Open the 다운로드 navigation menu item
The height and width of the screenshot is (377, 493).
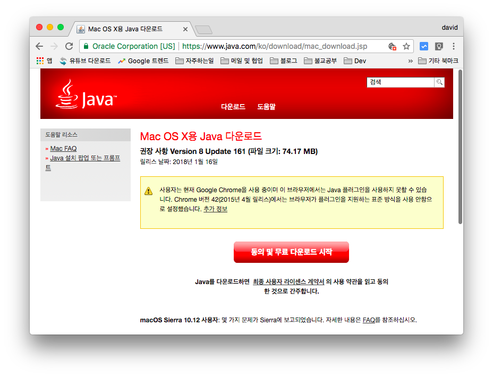click(x=233, y=107)
